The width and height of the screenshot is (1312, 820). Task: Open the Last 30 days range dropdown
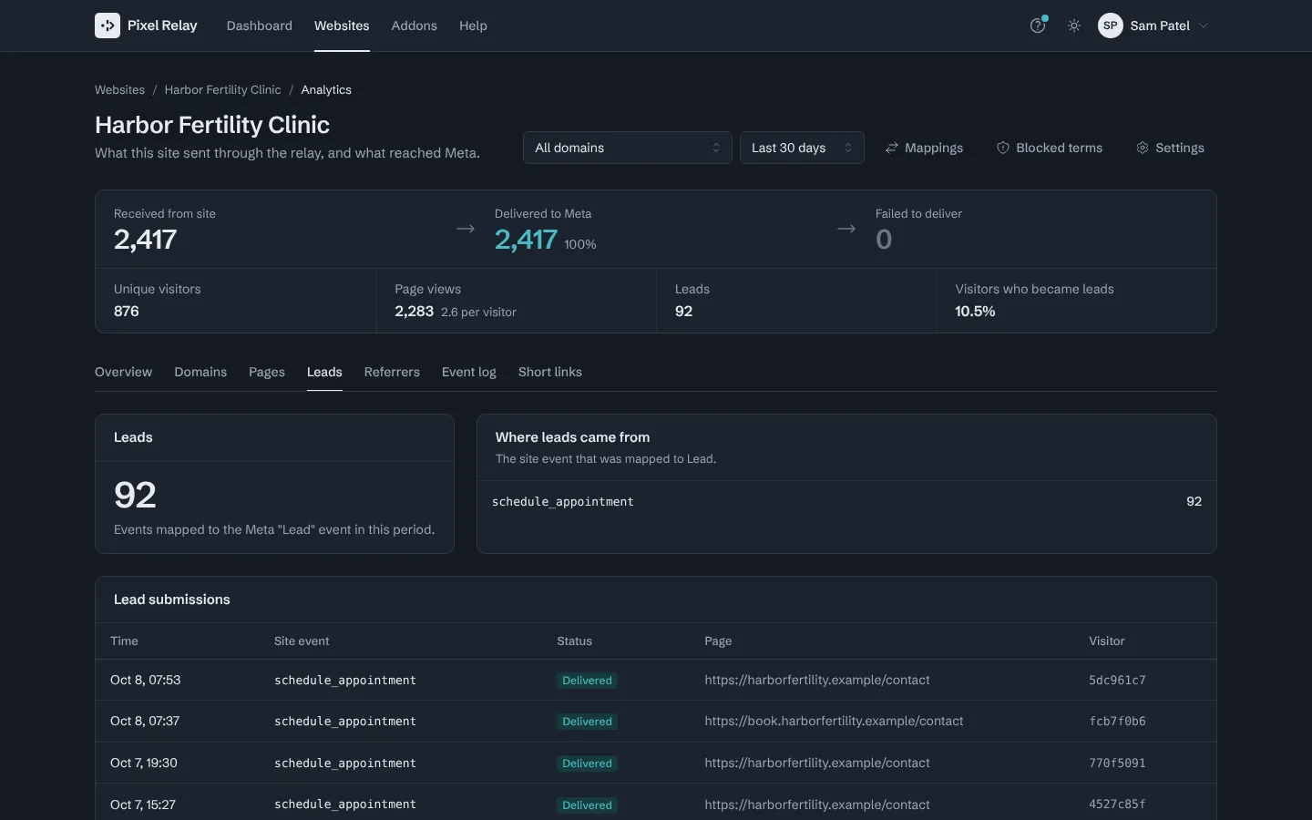(x=802, y=148)
